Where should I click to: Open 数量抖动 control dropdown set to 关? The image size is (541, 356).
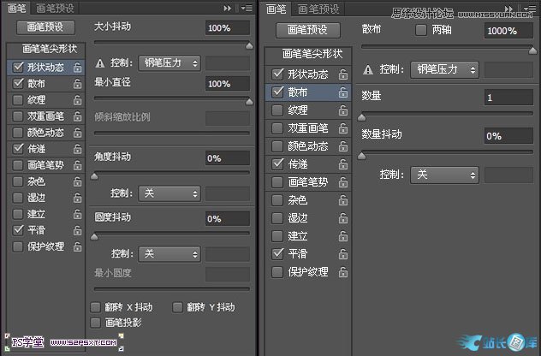point(444,175)
